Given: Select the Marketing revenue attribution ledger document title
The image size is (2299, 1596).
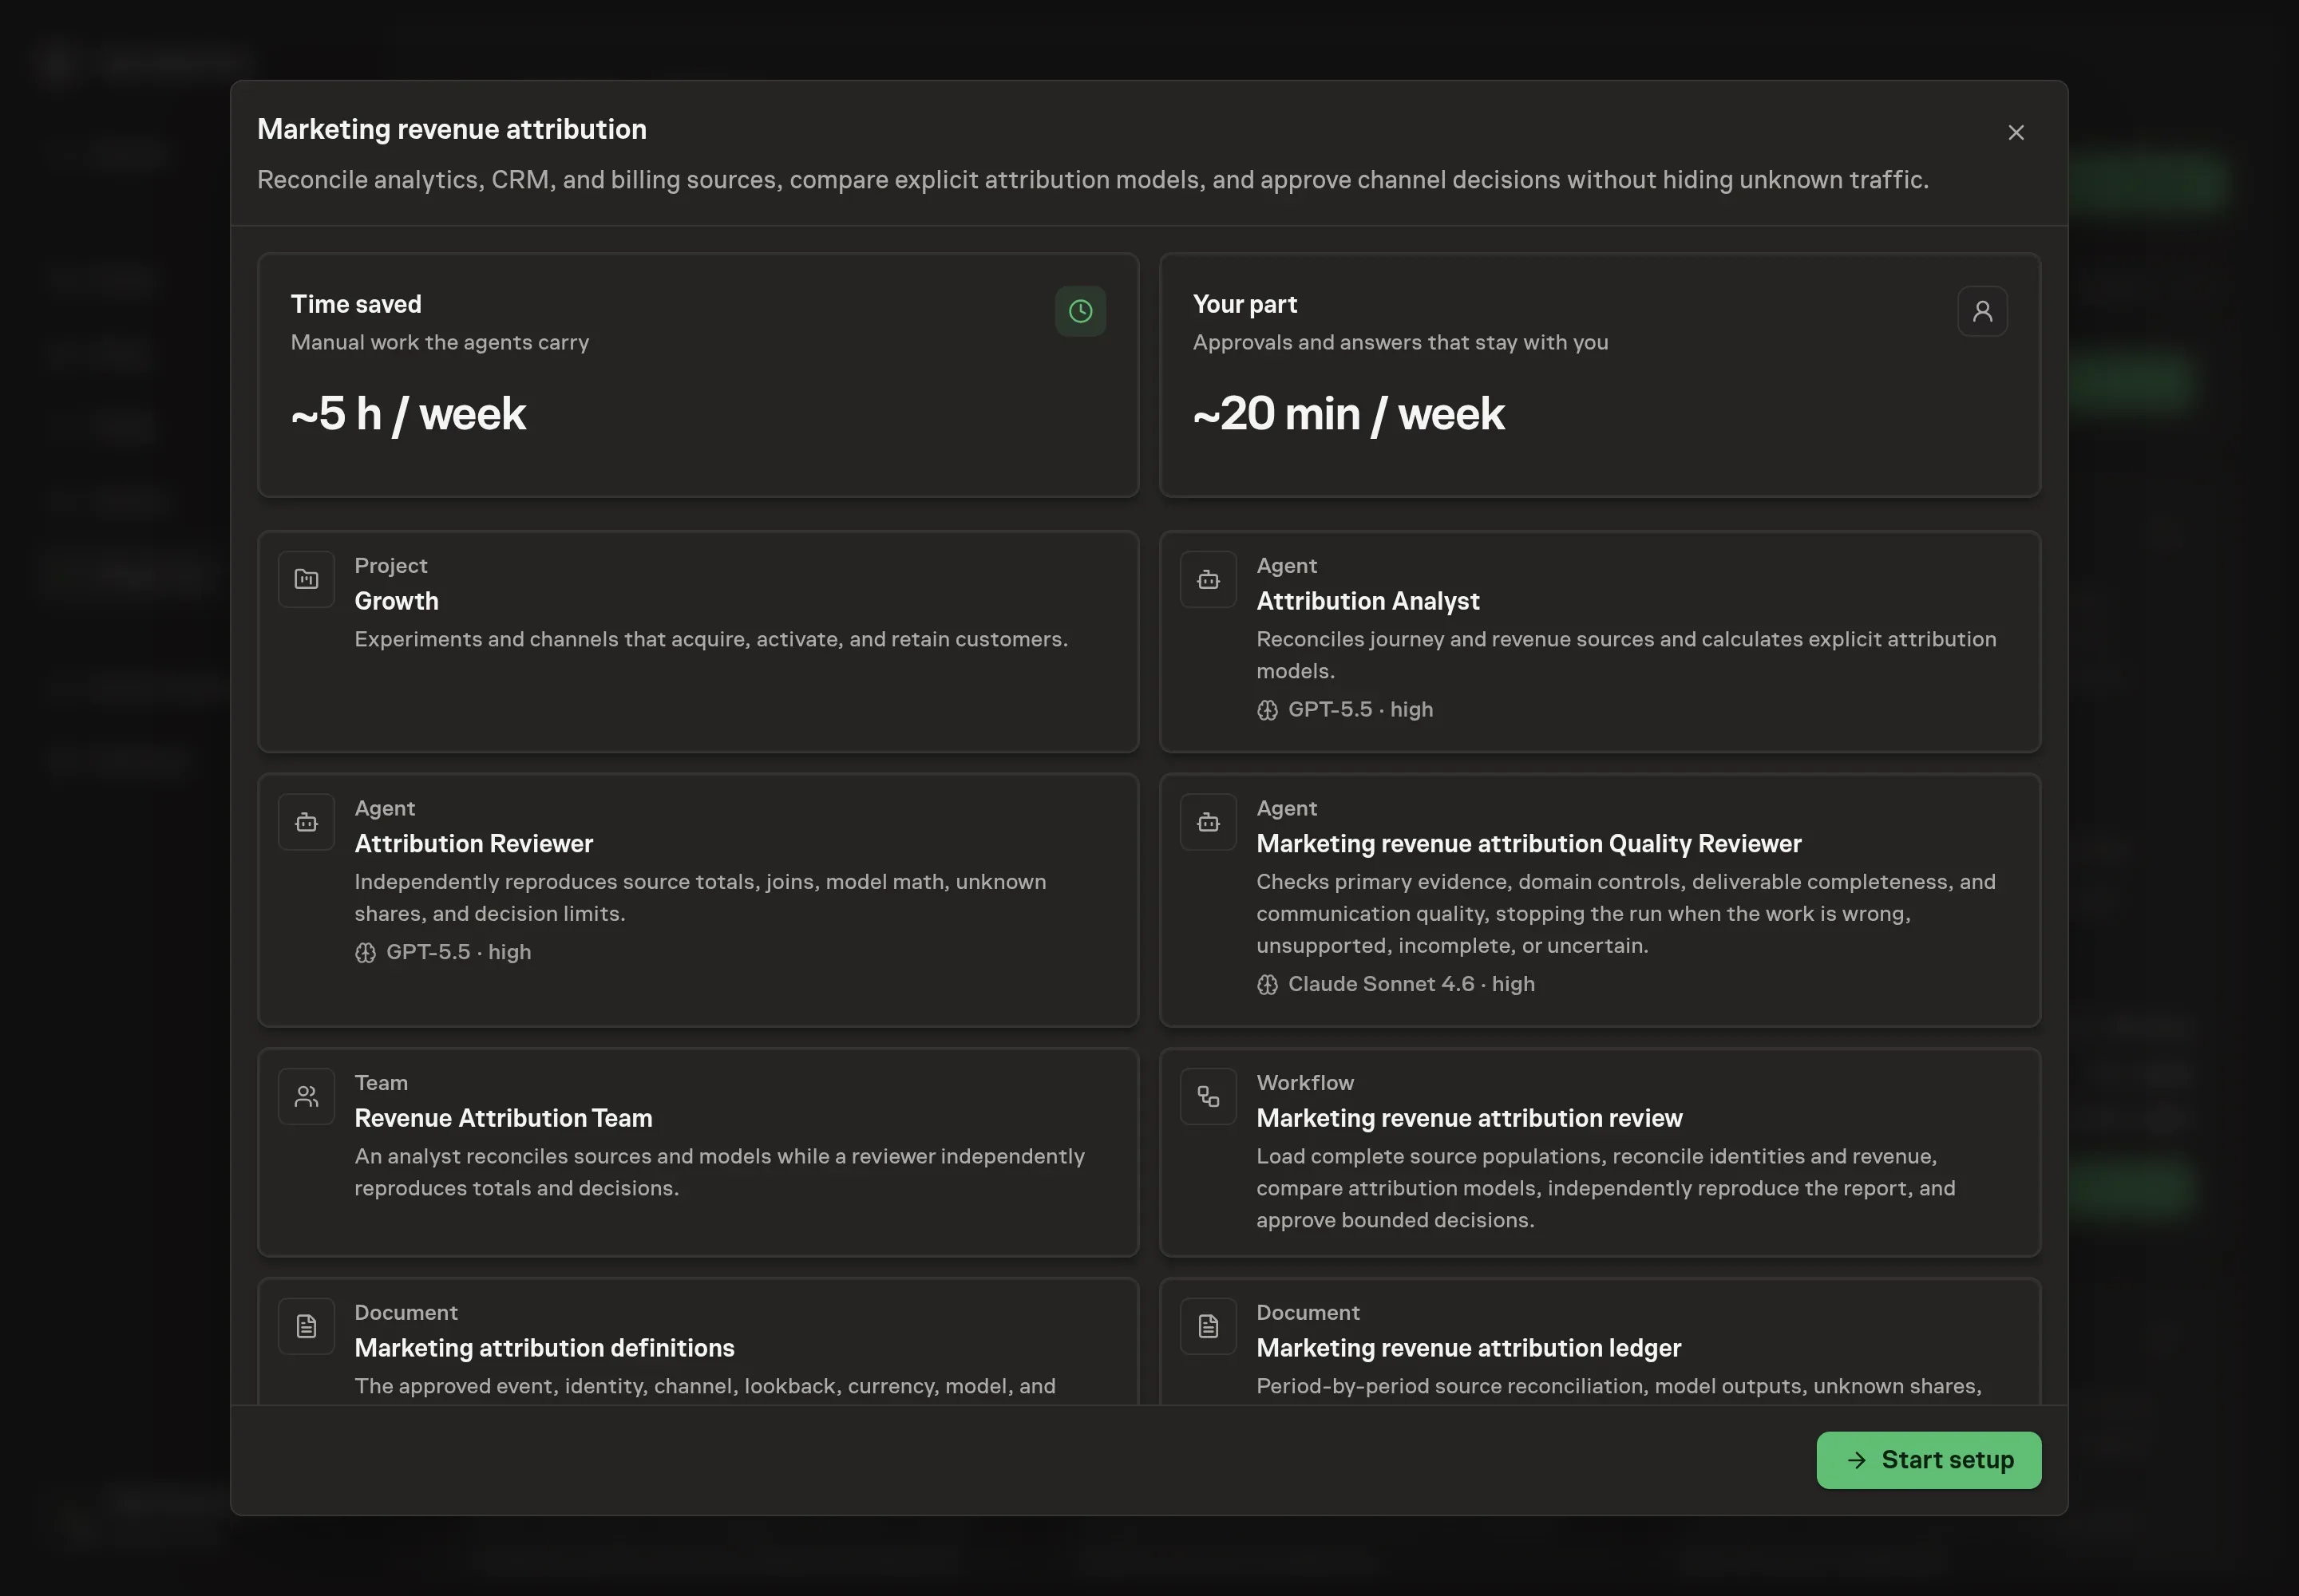Looking at the screenshot, I should point(1469,1348).
